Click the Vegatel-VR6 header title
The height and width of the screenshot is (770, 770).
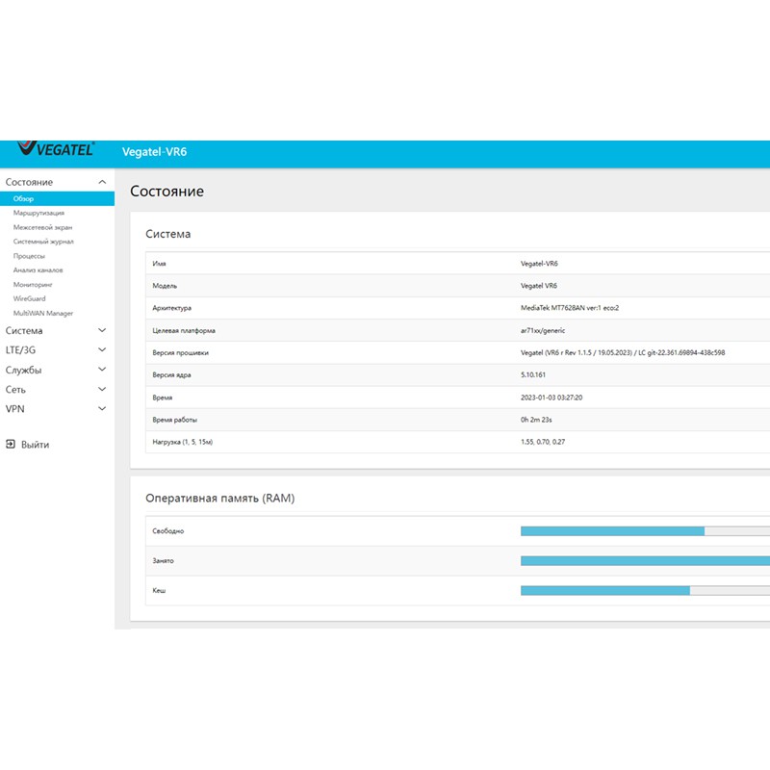154,152
